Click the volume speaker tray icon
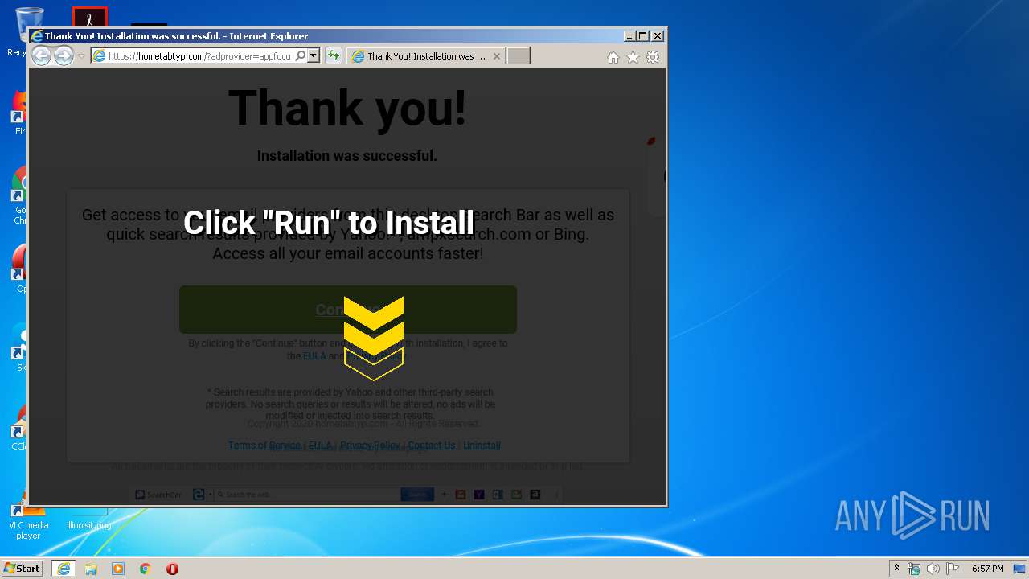The image size is (1029, 579). pos(933,569)
